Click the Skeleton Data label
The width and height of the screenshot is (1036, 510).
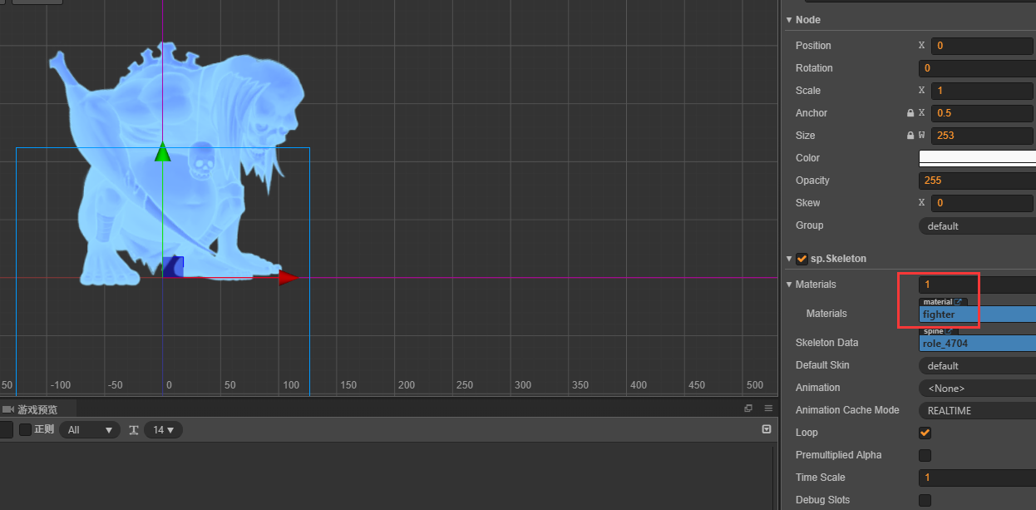pos(826,343)
